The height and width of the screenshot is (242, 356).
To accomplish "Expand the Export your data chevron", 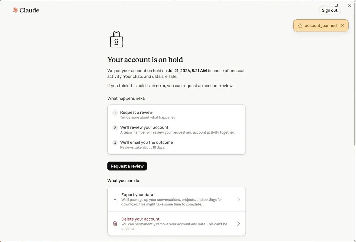I will click(x=239, y=199).
